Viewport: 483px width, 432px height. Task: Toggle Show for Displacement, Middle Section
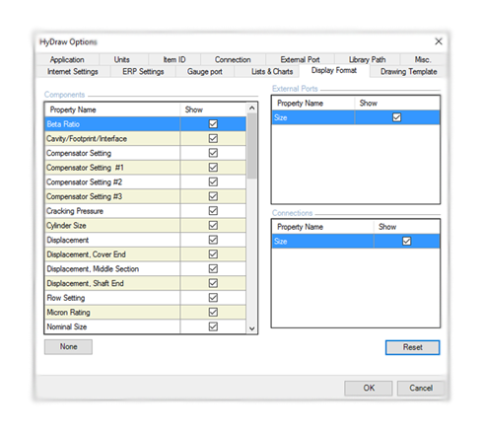tap(213, 268)
